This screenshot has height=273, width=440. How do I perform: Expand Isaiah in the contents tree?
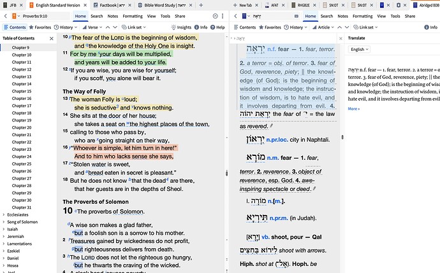point(4,229)
